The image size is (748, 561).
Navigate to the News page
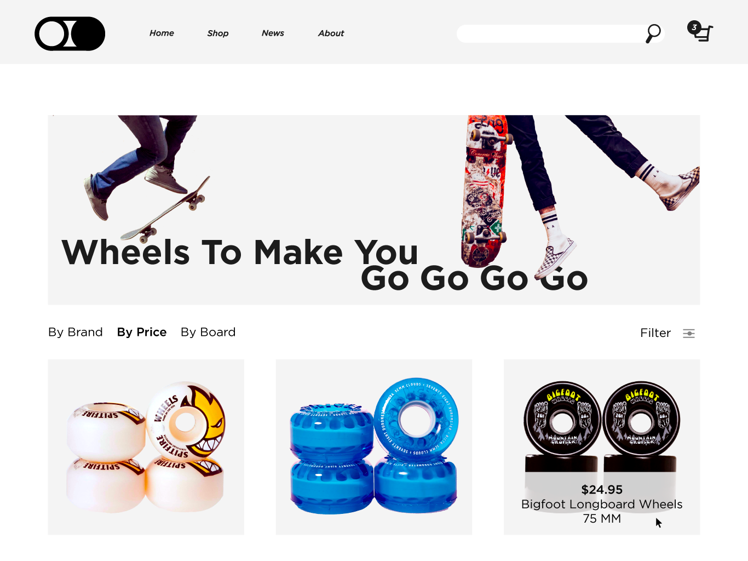pos(273,33)
